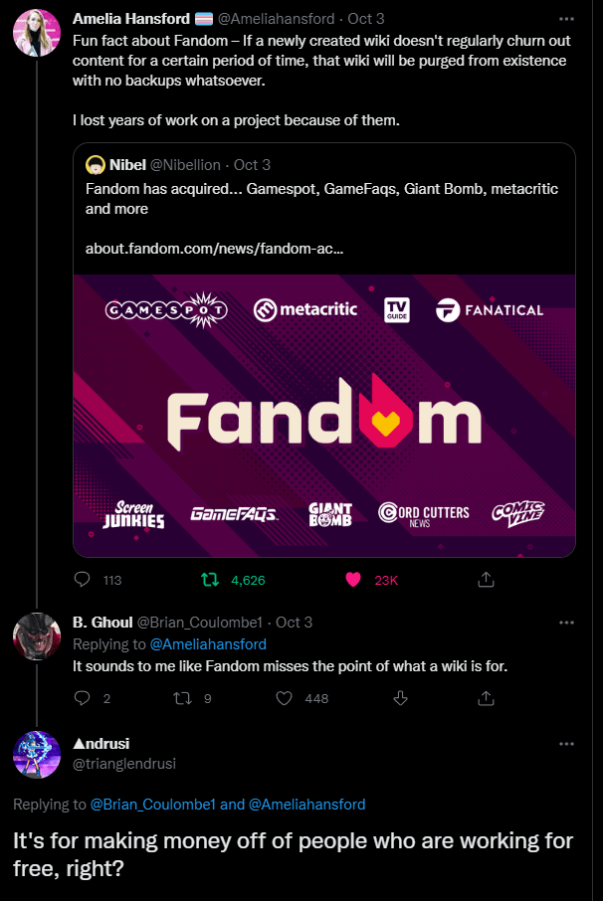Retweet B. Ghoul's tweet

182,698
